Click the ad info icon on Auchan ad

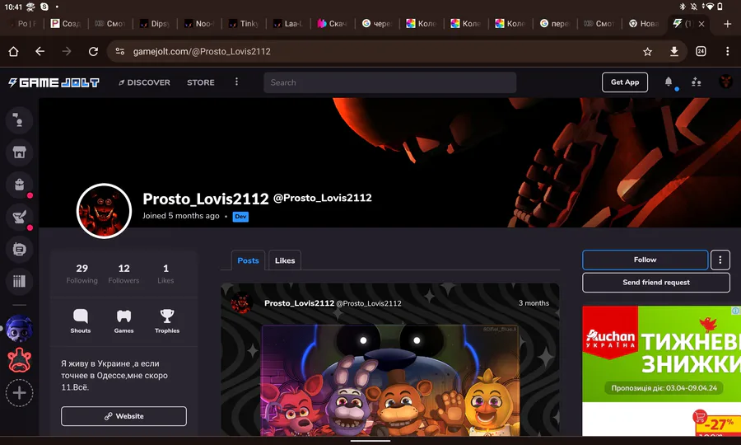pyautogui.click(x=736, y=311)
